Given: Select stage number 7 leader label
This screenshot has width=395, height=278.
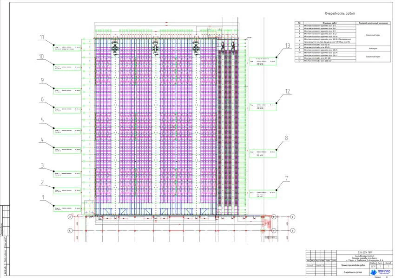Looking at the screenshot, I should click(287, 177).
